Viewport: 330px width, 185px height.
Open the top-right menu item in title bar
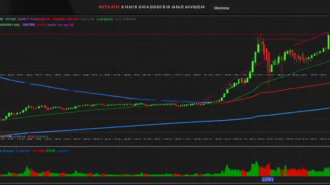(221, 8)
